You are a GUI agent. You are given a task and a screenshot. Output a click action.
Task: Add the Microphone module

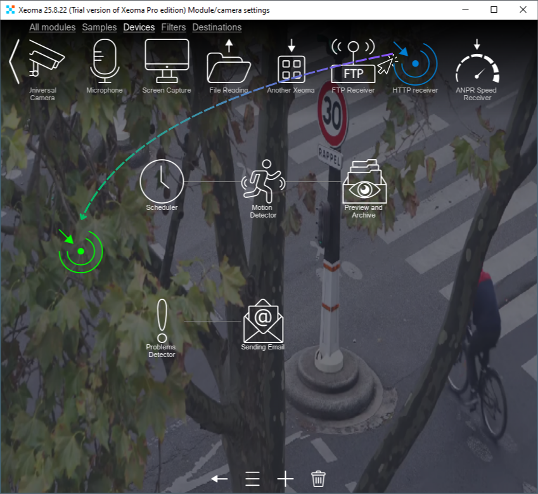(104, 60)
